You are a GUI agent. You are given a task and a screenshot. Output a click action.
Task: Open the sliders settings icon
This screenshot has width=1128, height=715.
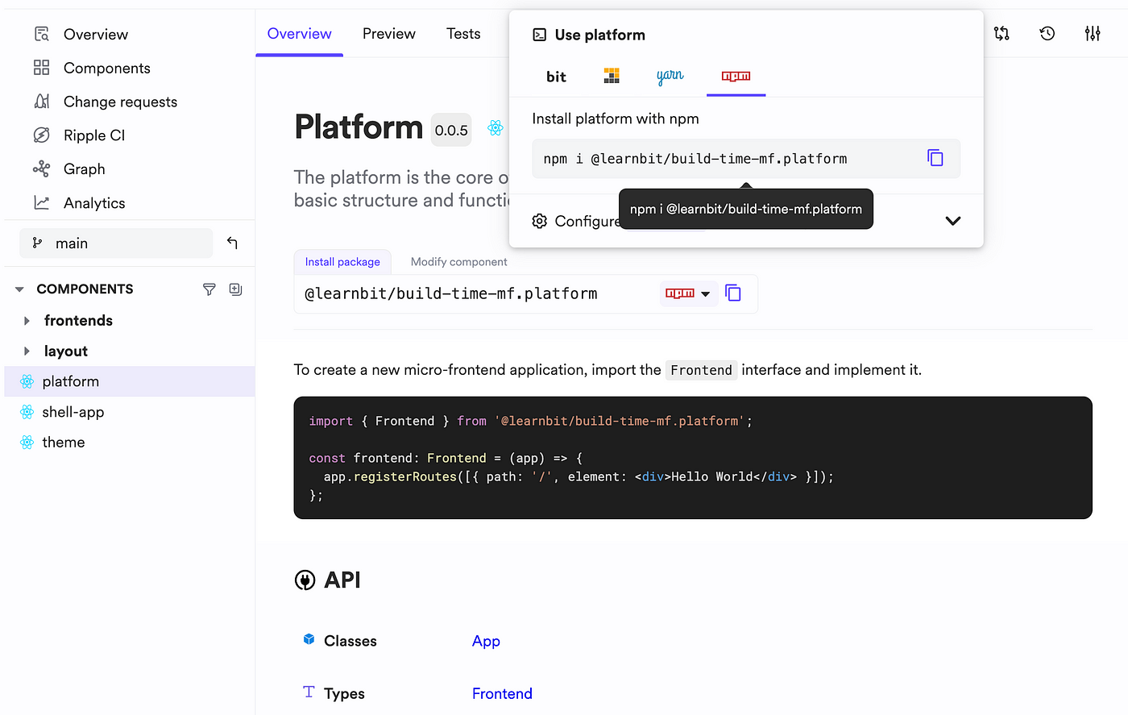[x=1093, y=34]
